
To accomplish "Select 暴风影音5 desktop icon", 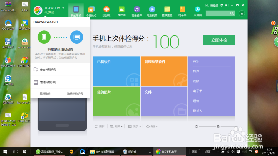I will (x=8, y=44).
